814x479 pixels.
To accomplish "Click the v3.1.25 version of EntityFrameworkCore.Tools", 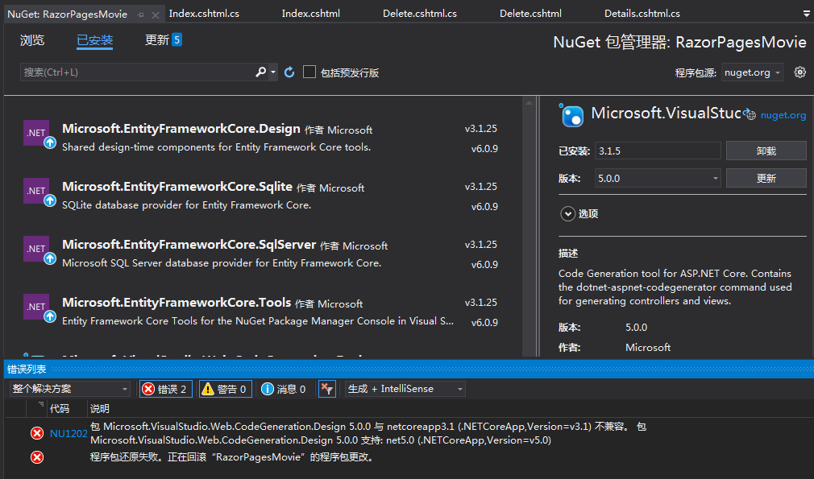I will point(481,302).
